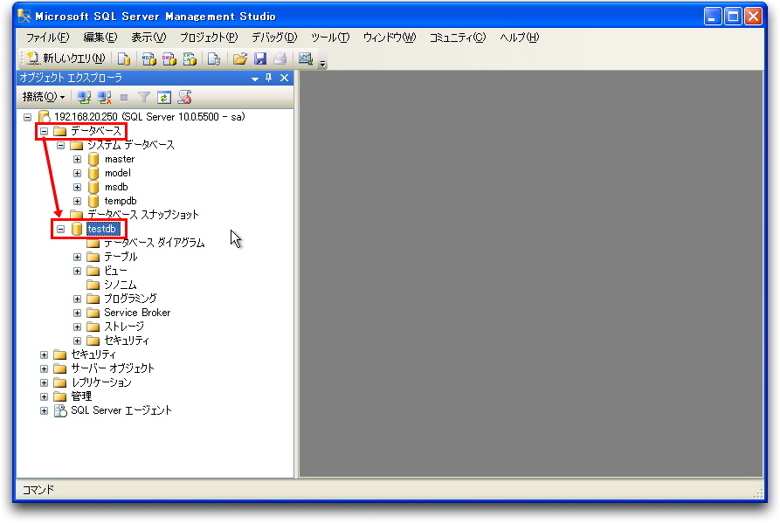The height and width of the screenshot is (523, 780).
Task: Expand the サーバー オブジェクト node
Action: coord(45,368)
